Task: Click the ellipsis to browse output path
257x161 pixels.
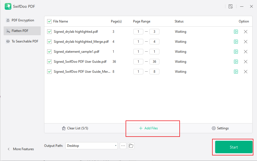Action: (123, 145)
